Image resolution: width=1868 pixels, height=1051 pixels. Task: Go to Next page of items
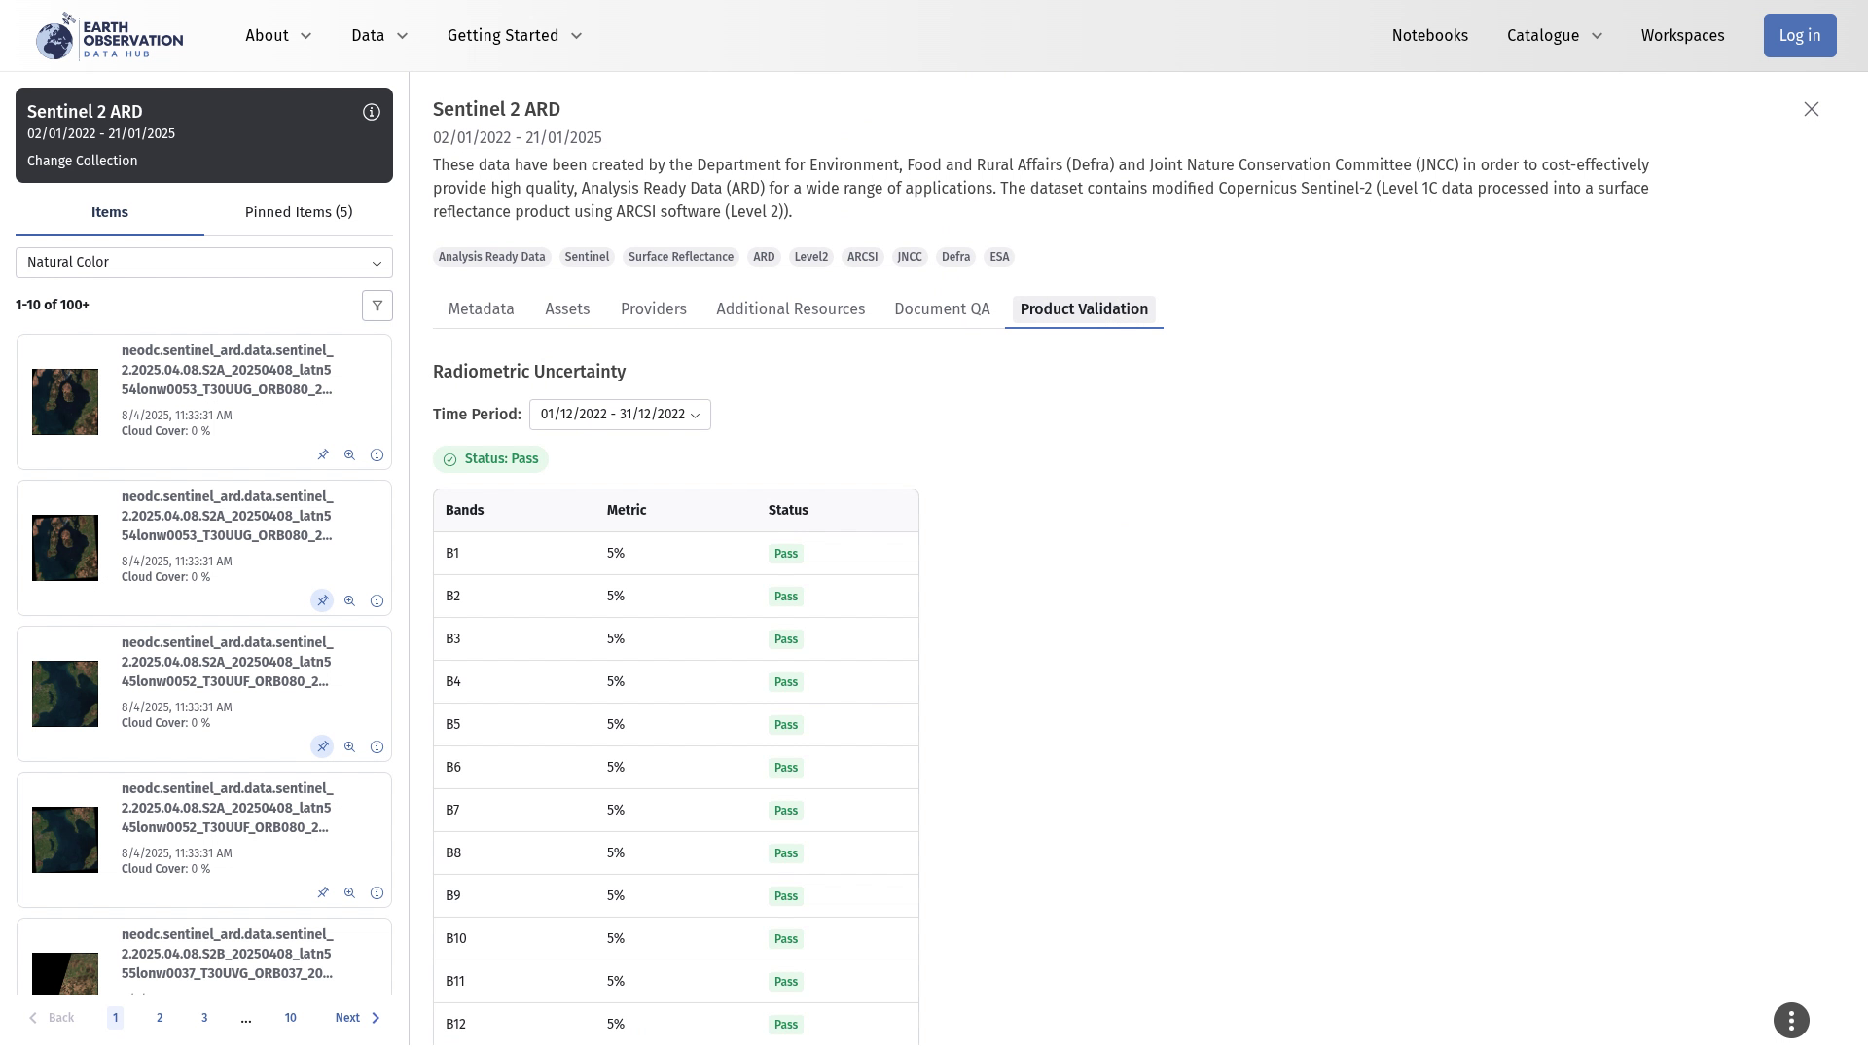point(357,1018)
